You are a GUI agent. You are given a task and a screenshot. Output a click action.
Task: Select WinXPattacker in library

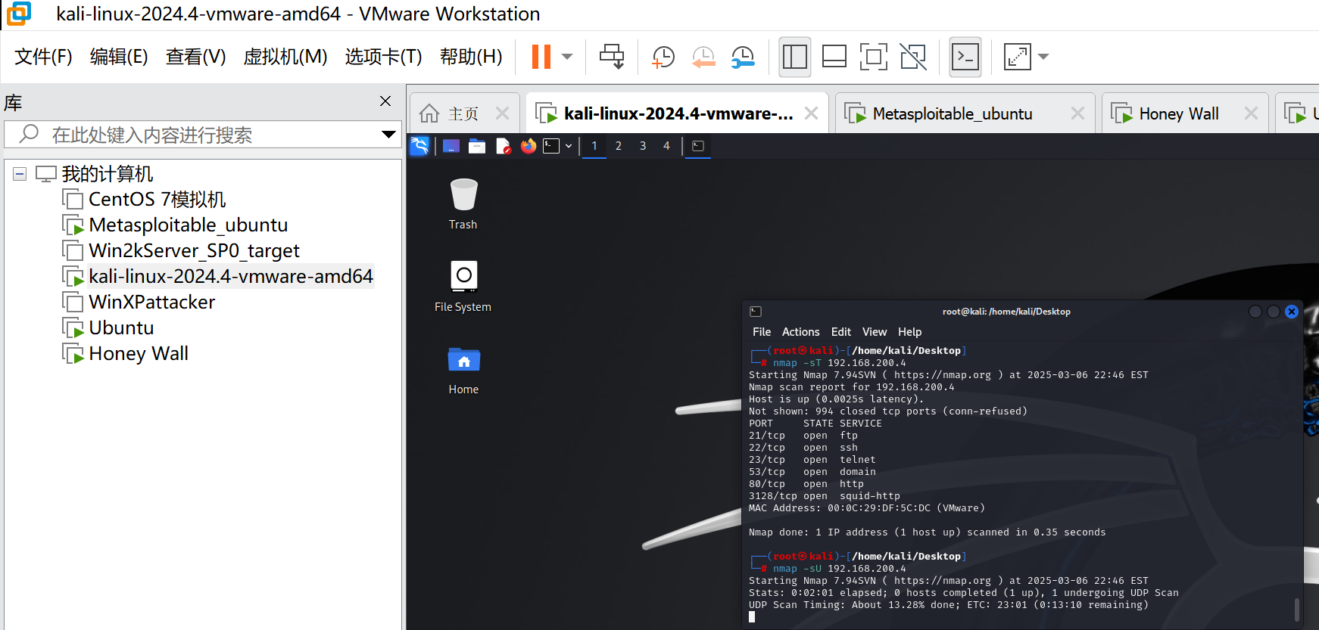tap(151, 303)
